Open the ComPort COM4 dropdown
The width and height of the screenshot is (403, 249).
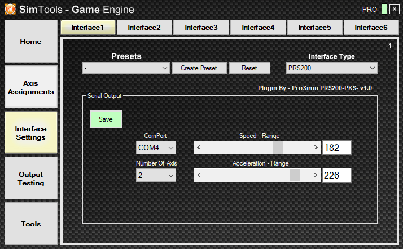[x=156, y=148]
